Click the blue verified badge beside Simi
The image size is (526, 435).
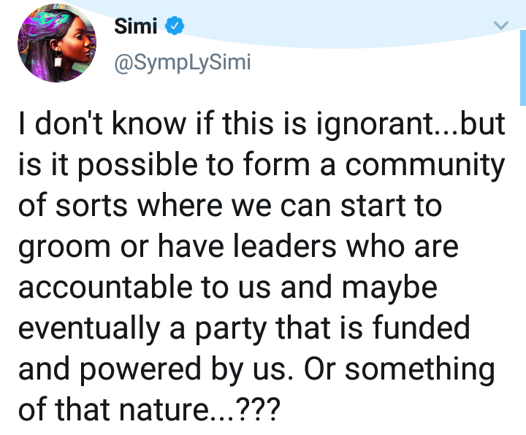click(175, 26)
